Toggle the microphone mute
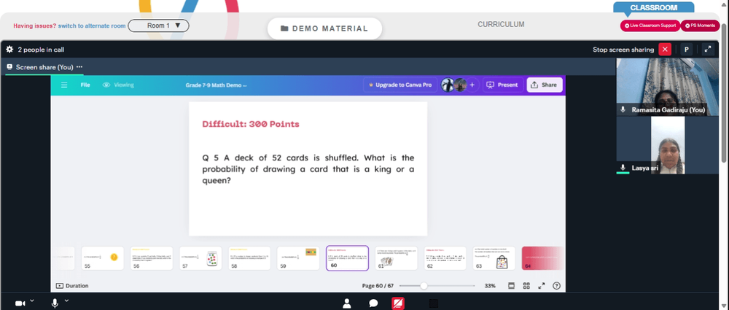The width and height of the screenshot is (729, 310). (55, 303)
